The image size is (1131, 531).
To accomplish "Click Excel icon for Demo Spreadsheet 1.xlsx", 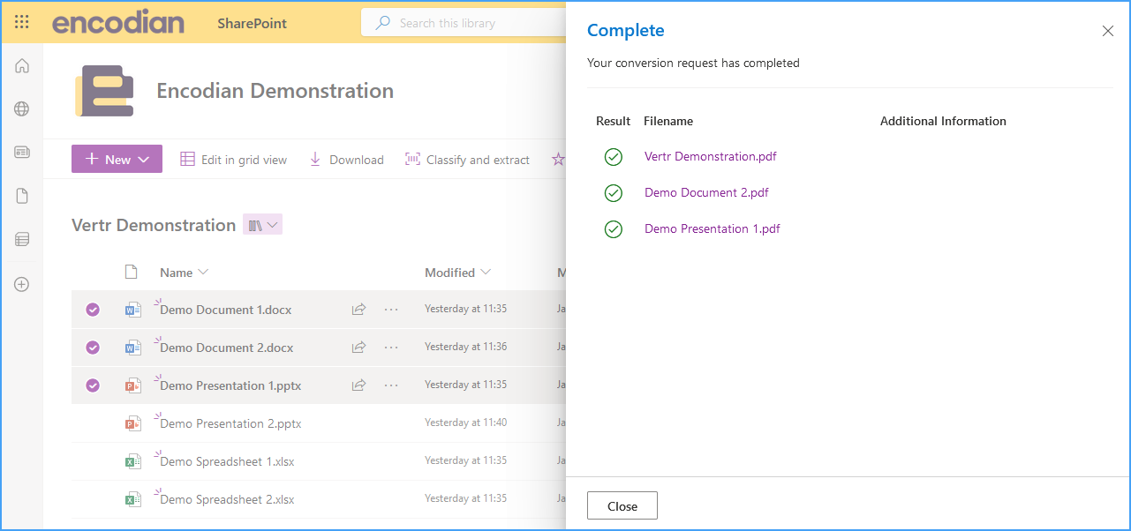I will [132, 461].
